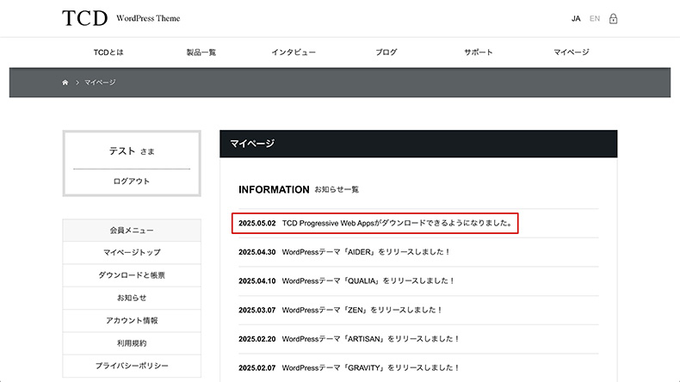Click the 2025.05.02 date
Viewport: 680px width, 382px height.
click(257, 224)
